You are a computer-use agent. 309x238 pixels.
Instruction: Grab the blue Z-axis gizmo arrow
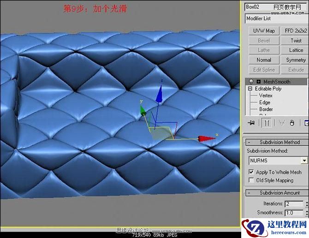(x=159, y=94)
